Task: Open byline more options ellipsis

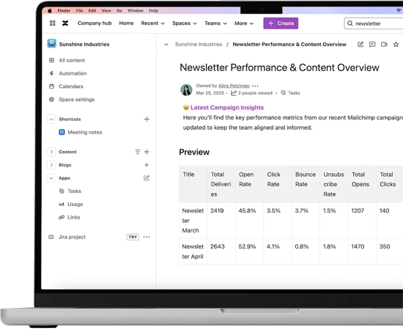Action: [x=255, y=86]
